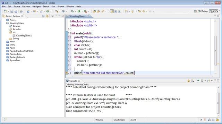Open the External Tools dropdown arrow

(x=89, y=11)
